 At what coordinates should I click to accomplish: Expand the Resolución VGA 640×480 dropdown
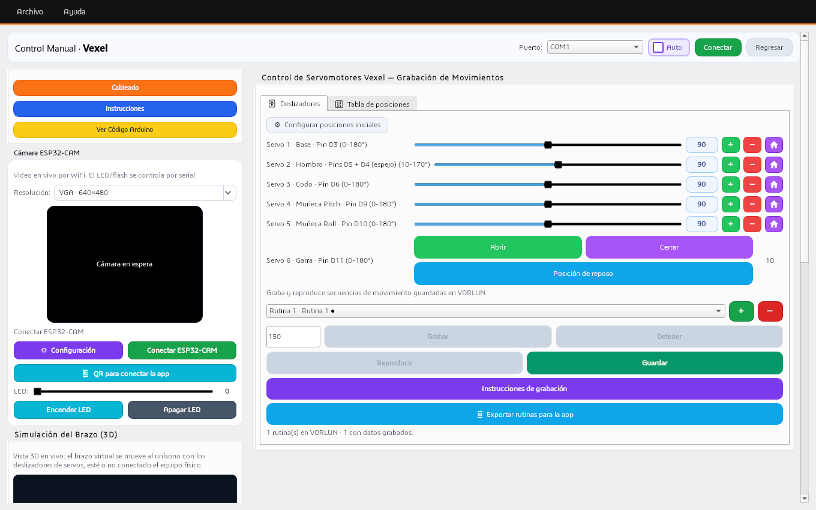(x=145, y=193)
